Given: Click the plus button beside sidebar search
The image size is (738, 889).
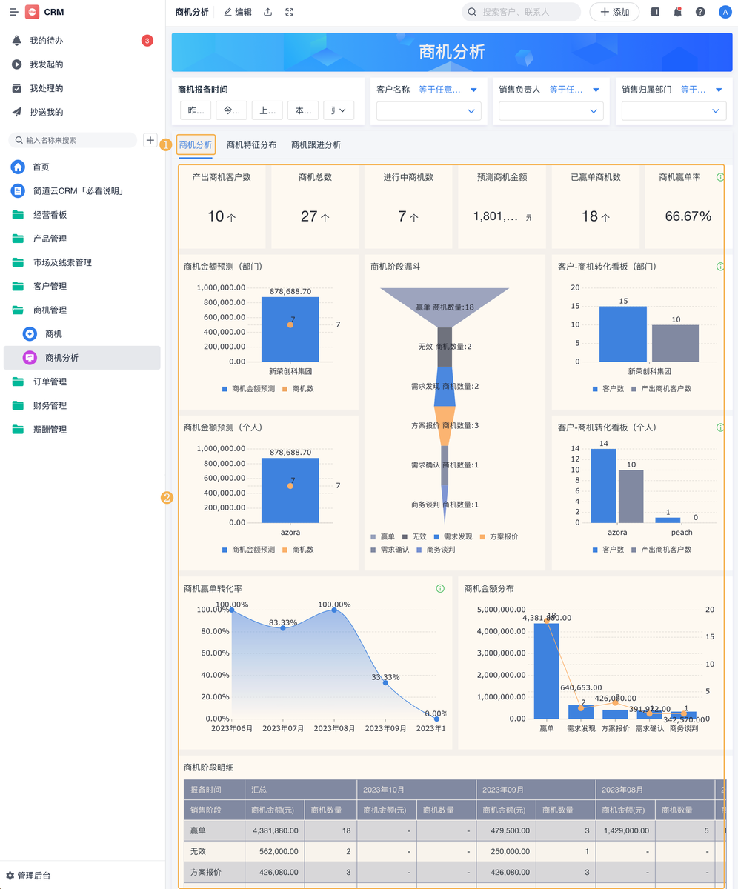Looking at the screenshot, I should click(x=150, y=140).
